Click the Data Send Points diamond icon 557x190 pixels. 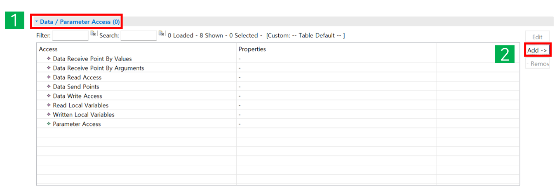pyautogui.click(x=49, y=87)
